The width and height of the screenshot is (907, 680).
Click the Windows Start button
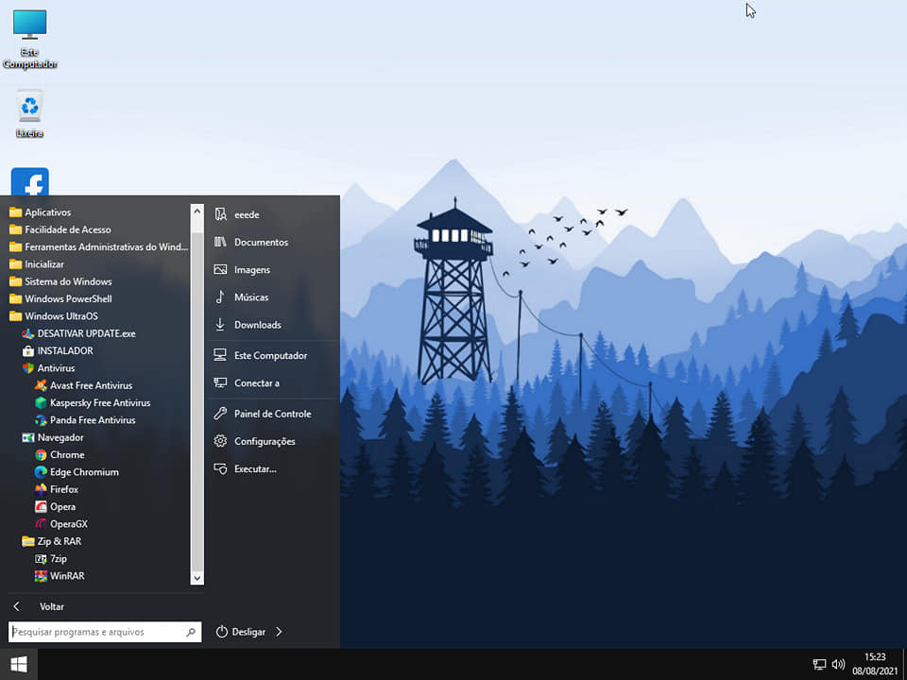coord(19,664)
